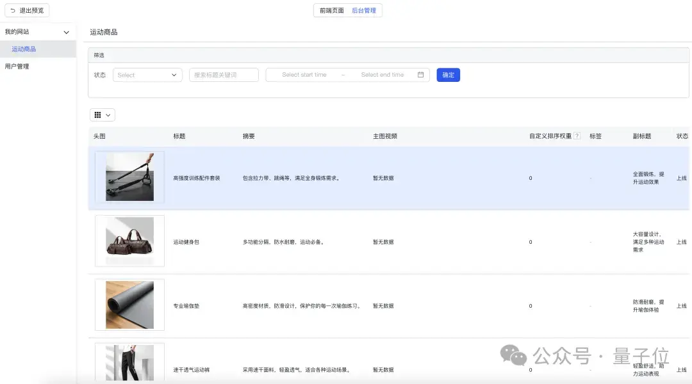Click the 退出预览 button

pos(26,10)
